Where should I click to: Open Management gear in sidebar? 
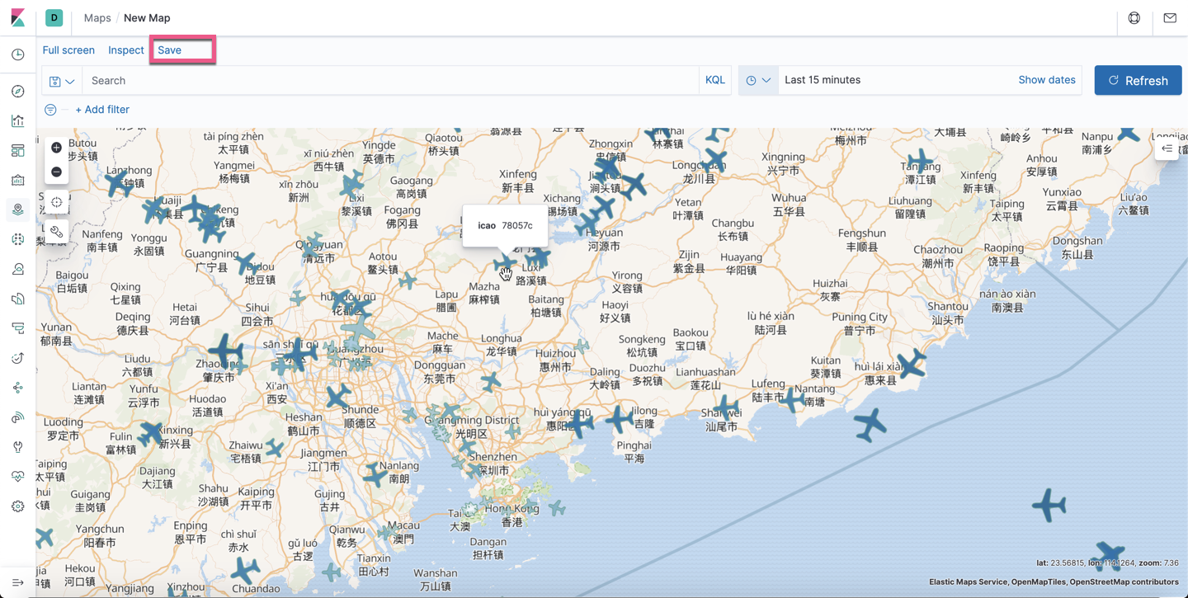18,507
